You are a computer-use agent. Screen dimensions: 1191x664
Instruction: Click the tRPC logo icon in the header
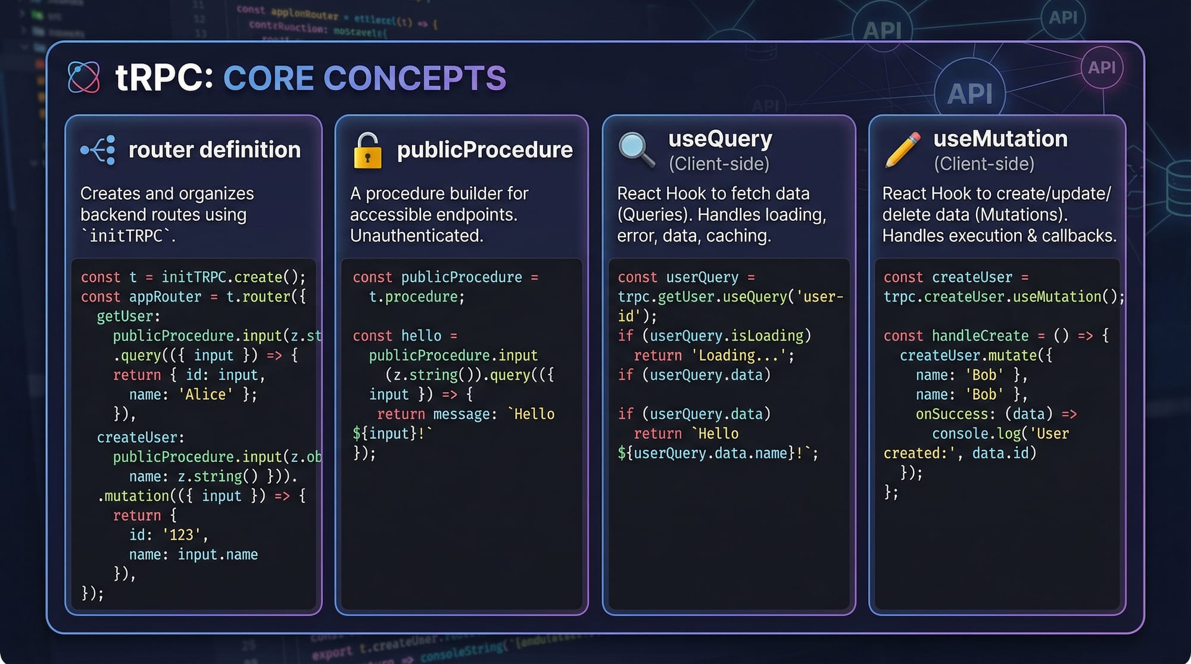click(x=84, y=78)
